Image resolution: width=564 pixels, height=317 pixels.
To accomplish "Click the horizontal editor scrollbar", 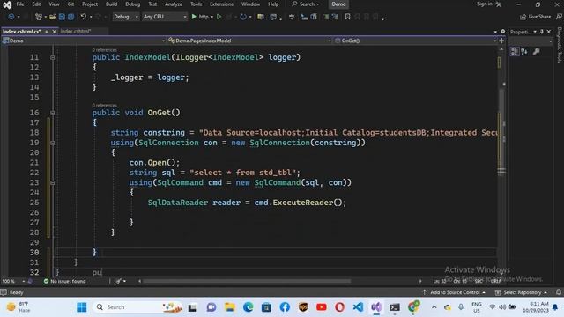I will [247, 281].
